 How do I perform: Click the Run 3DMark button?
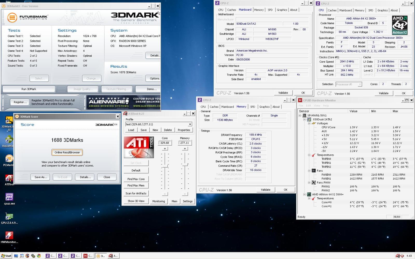29,89
